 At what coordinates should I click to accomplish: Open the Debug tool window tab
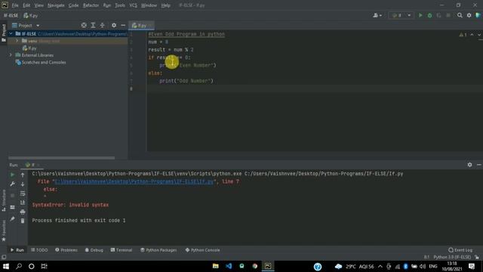(x=94, y=250)
